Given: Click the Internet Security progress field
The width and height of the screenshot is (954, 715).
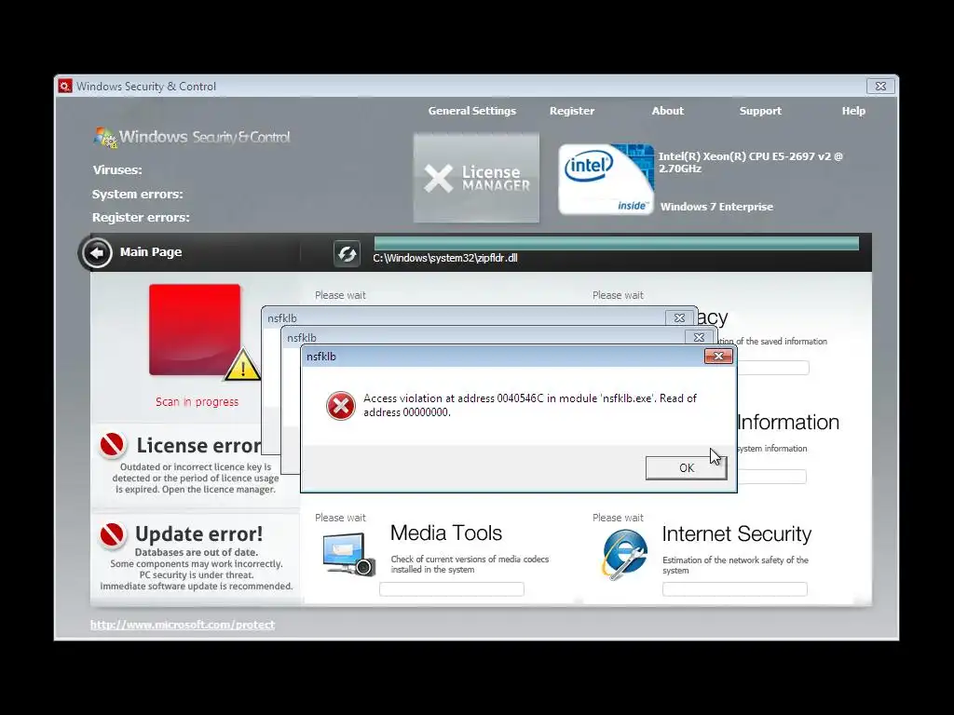Looking at the screenshot, I should click(x=735, y=588).
